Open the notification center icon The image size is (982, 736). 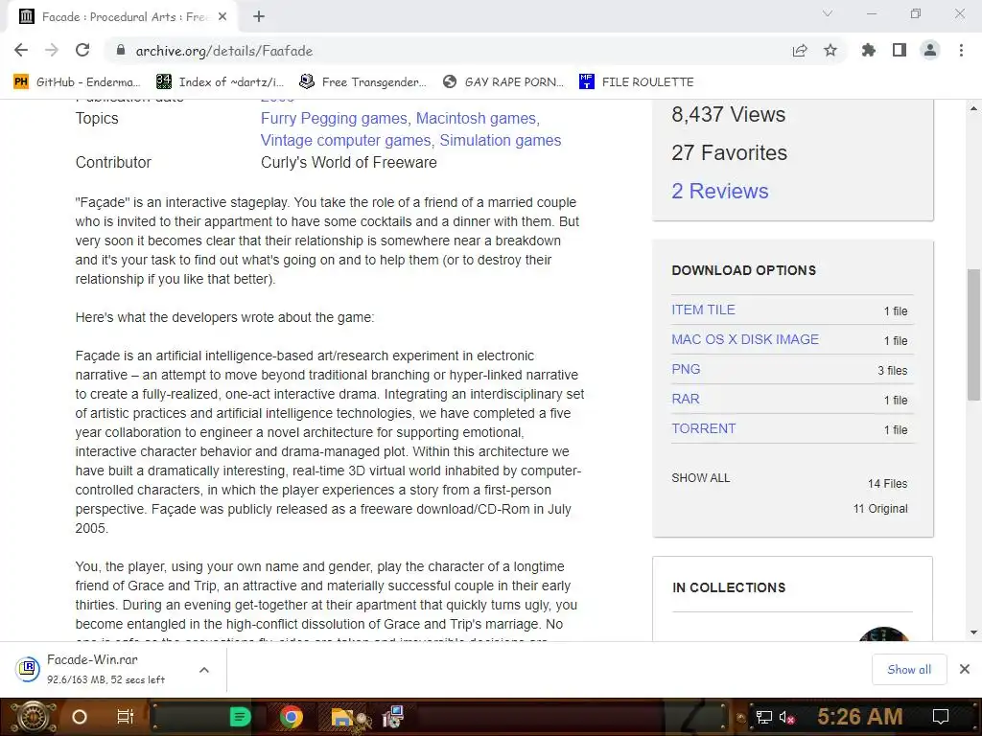click(x=941, y=717)
